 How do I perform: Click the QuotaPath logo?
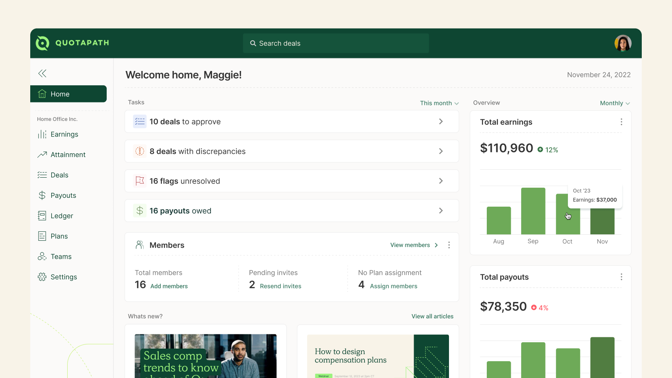point(71,43)
